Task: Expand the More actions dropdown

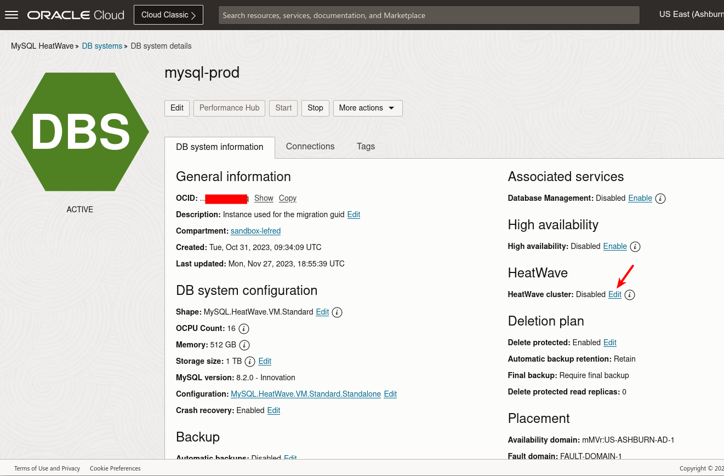Action: (x=368, y=108)
